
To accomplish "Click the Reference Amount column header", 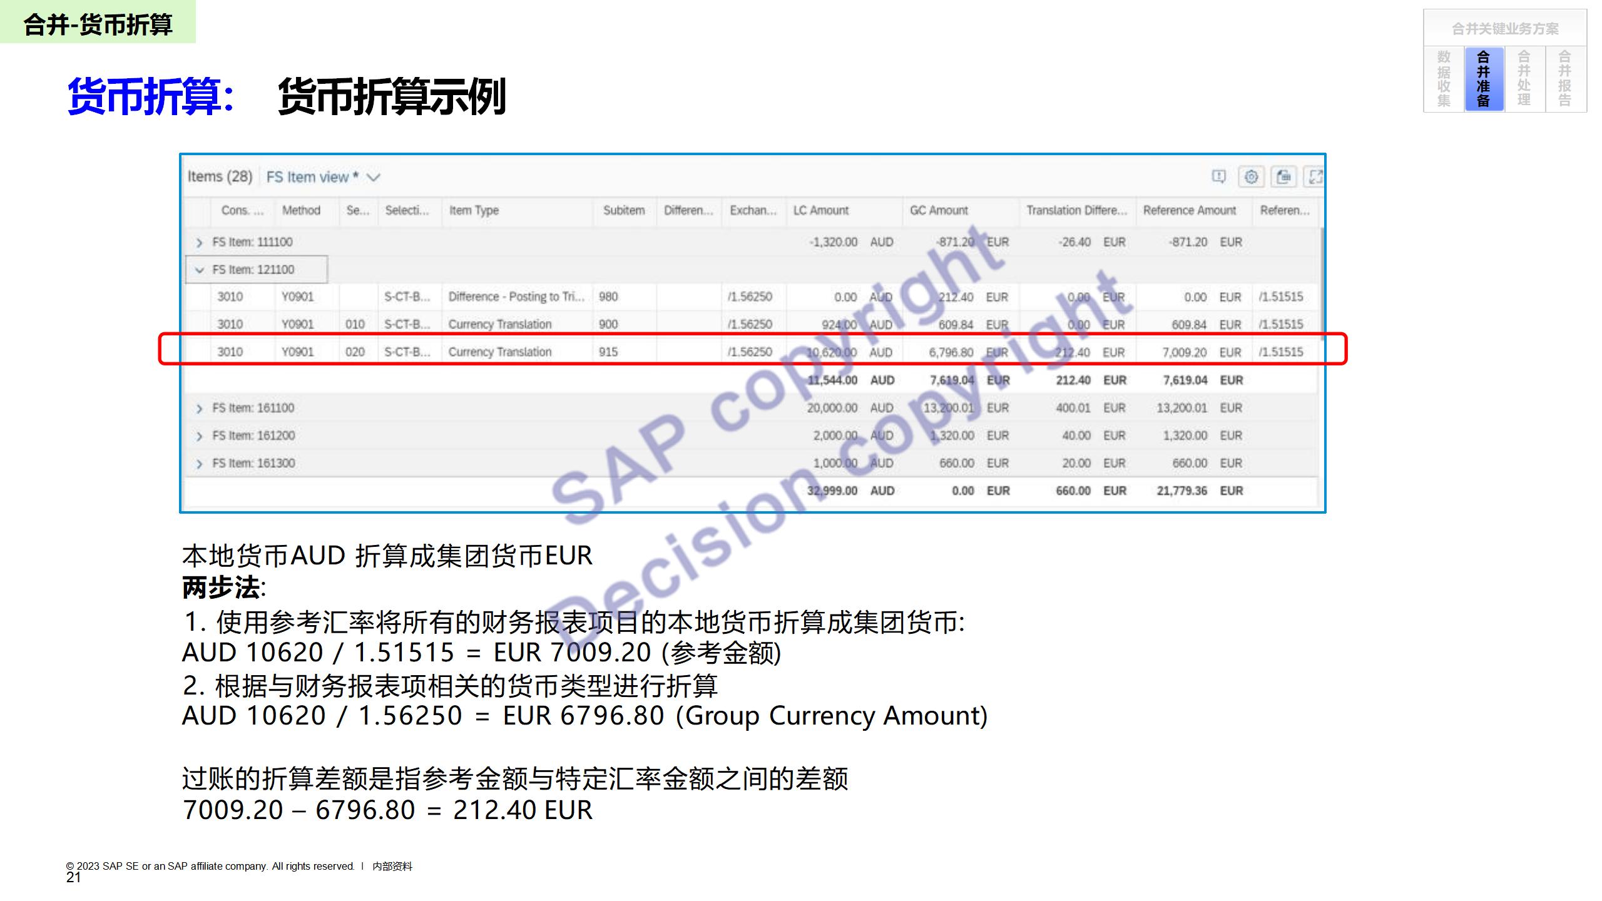I will tap(1189, 210).
